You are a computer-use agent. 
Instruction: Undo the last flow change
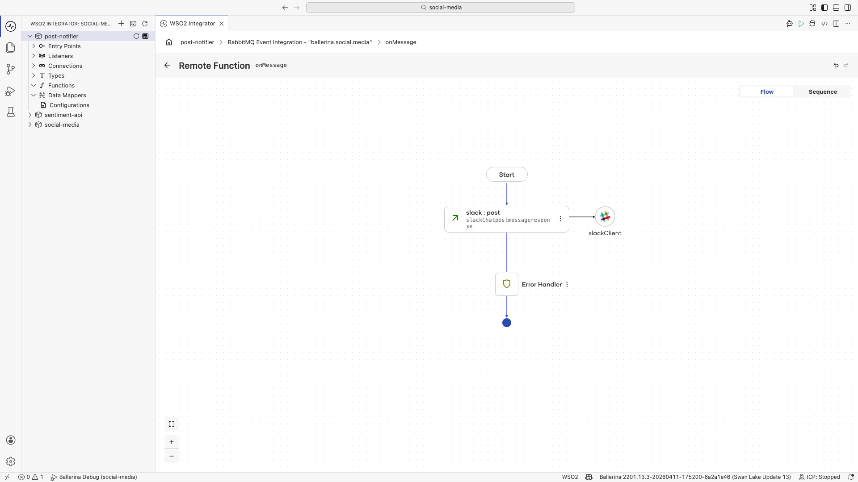coord(836,65)
